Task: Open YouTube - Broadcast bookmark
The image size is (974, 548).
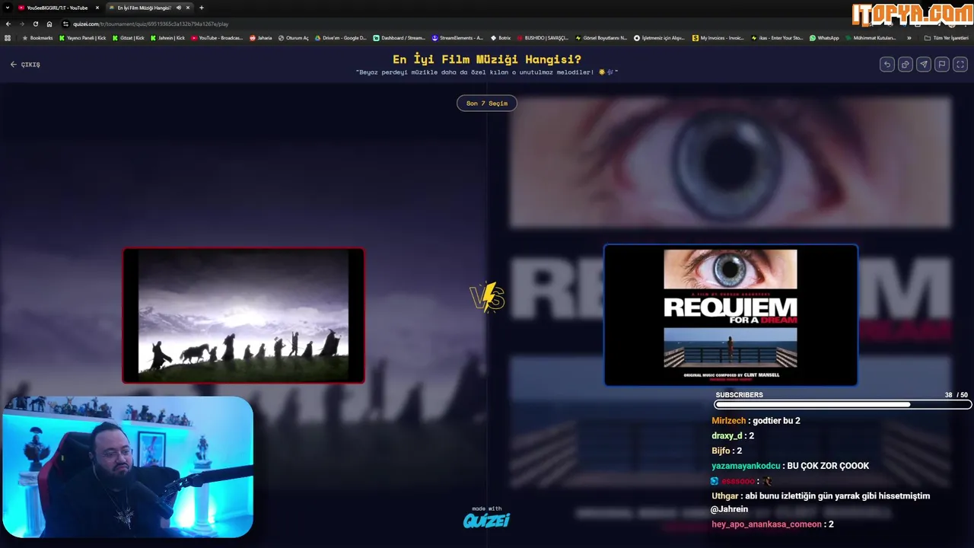Action: [x=217, y=37]
